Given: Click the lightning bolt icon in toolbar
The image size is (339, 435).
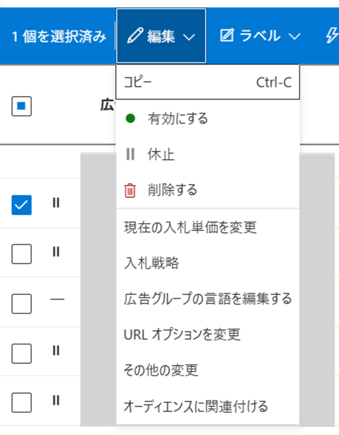Looking at the screenshot, I should [331, 37].
